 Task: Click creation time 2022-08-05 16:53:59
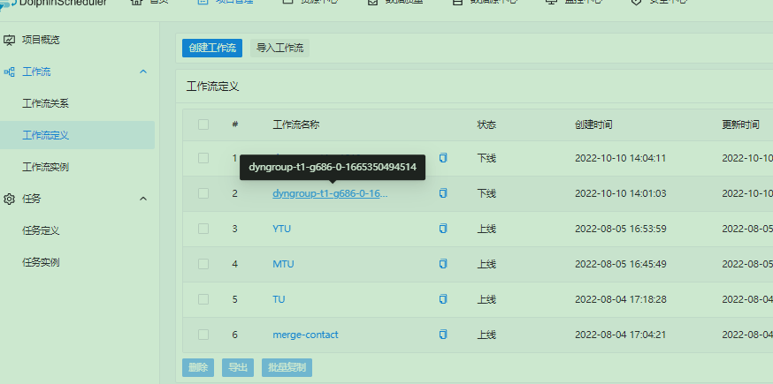coord(621,229)
